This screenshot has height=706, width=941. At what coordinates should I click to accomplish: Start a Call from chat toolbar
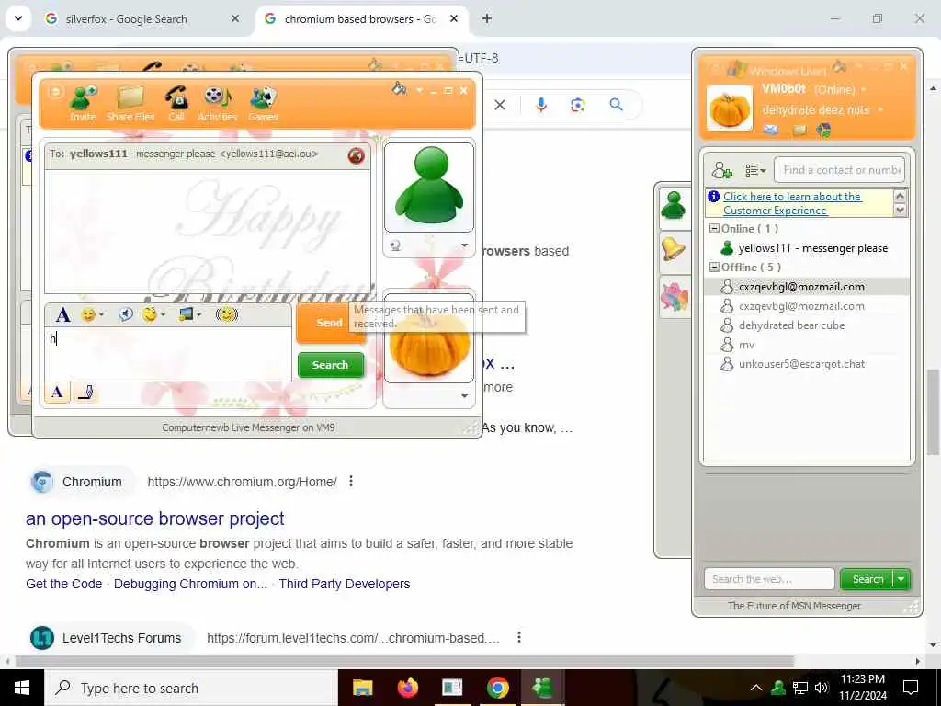coord(176,103)
